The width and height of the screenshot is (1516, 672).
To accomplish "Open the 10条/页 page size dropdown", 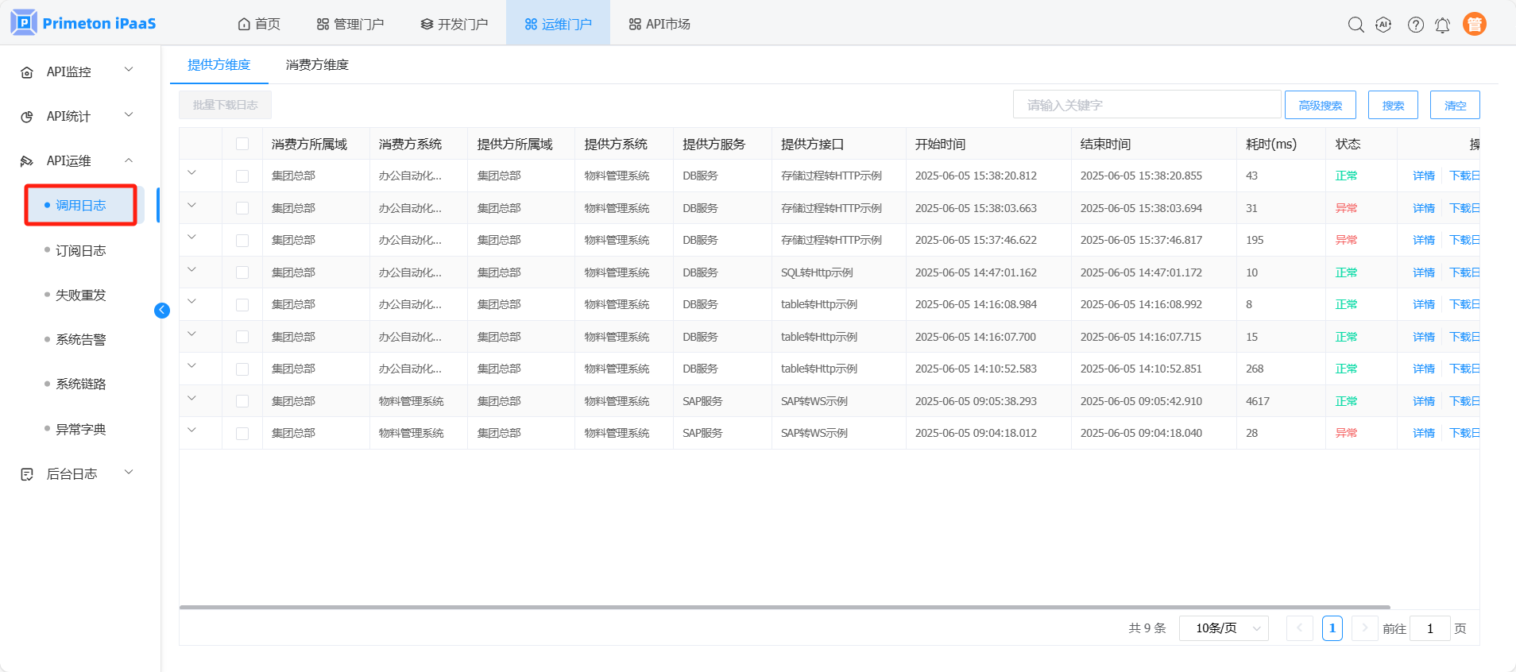I will pos(1224,628).
